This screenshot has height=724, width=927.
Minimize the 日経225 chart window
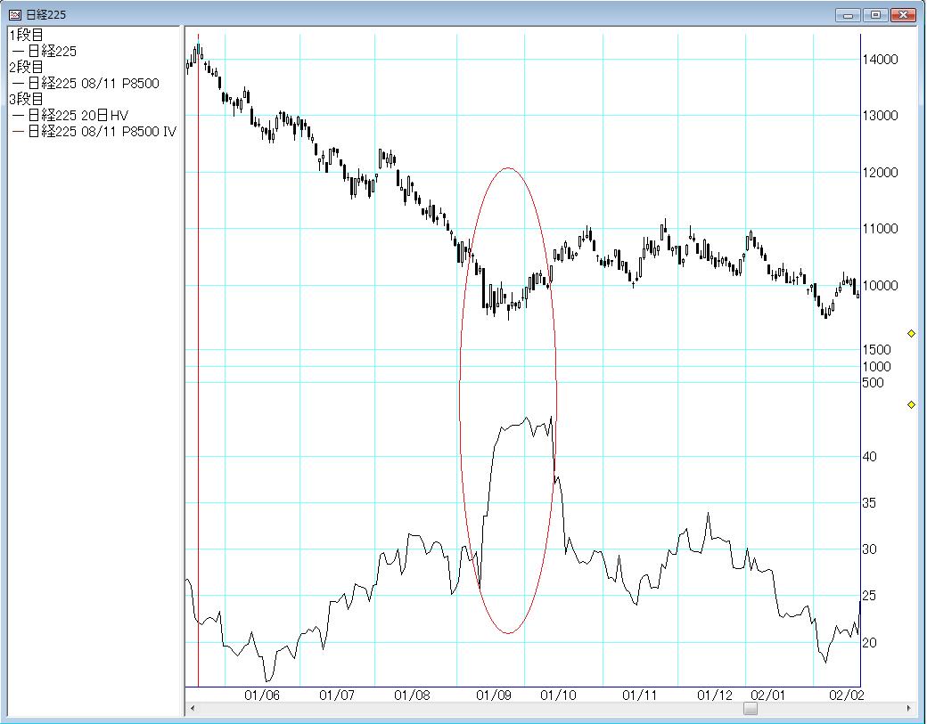coord(849,15)
